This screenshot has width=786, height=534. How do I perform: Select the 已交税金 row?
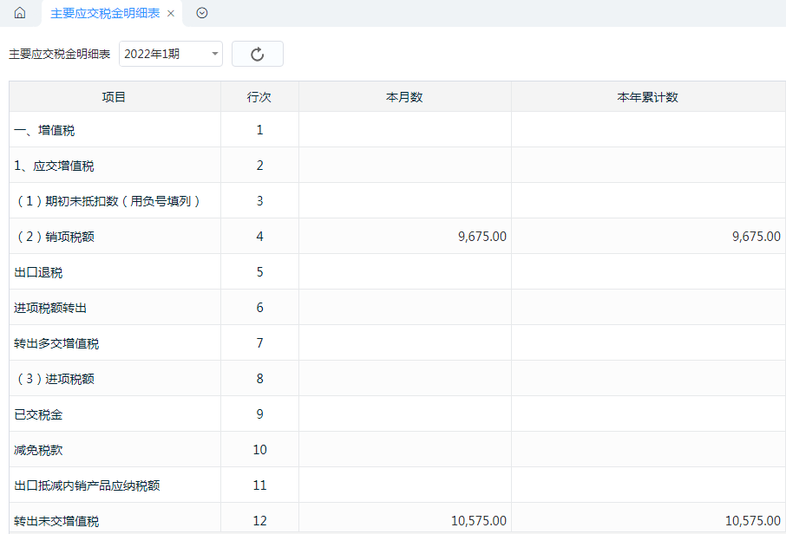tap(397, 414)
